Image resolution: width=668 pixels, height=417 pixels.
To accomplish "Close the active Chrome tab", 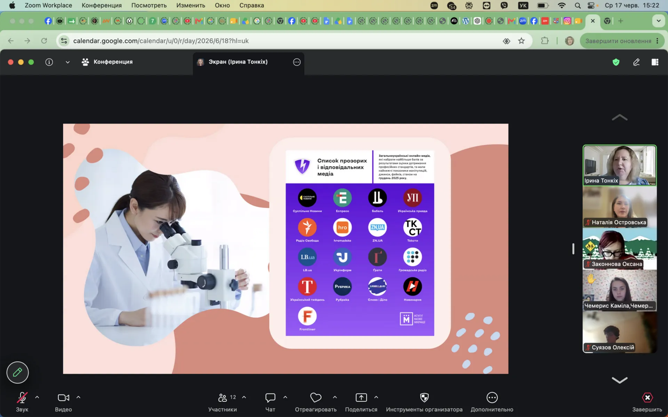I will [593, 21].
